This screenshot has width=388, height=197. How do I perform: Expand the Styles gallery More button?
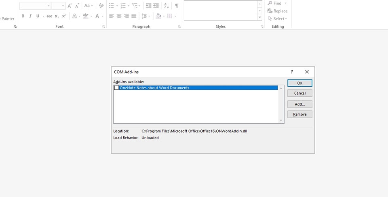260,17
